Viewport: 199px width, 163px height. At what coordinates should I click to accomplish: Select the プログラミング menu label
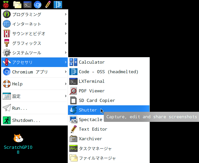27,14
